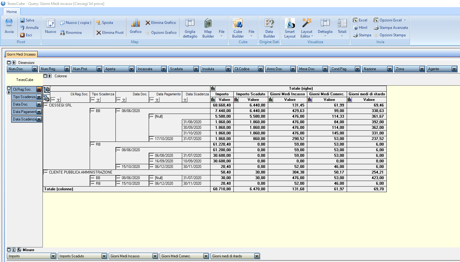Switch to the Home ribbon tab

pos(12,12)
